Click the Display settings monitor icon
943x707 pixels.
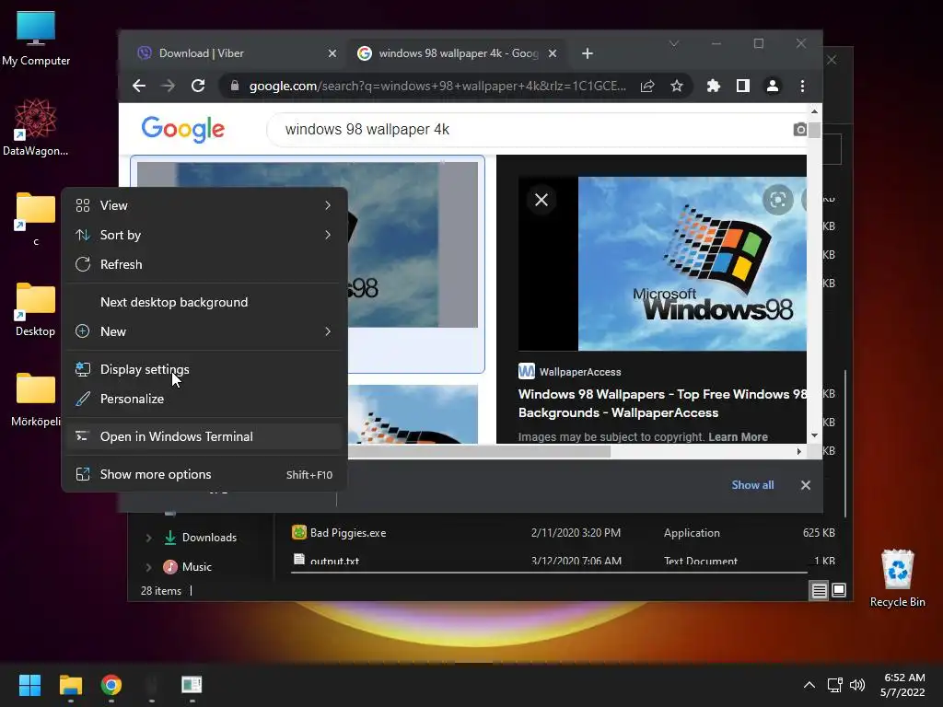coord(83,370)
